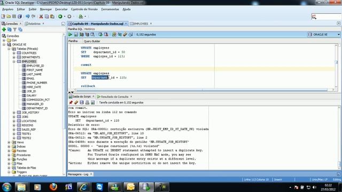Expand the JOB_HISTORY table node
The height and width of the screenshot is (192, 342).
pos(14,113)
